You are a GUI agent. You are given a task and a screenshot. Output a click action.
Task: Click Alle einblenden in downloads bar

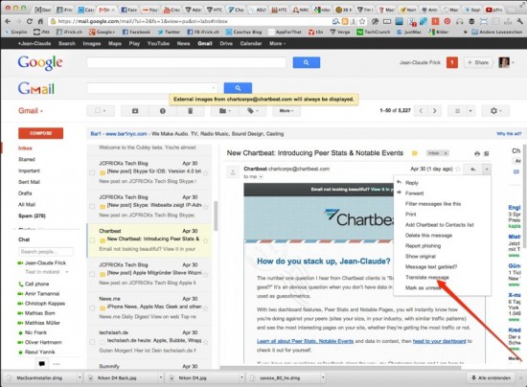[x=491, y=378]
